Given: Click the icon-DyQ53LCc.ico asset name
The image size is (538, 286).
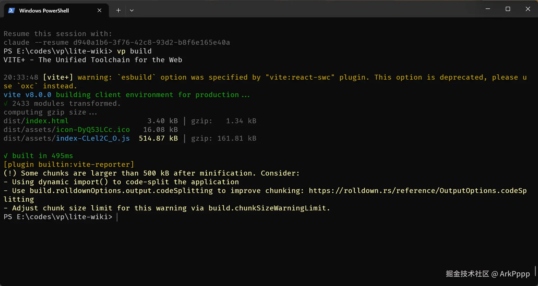Looking at the screenshot, I should pyautogui.click(x=93, y=130).
